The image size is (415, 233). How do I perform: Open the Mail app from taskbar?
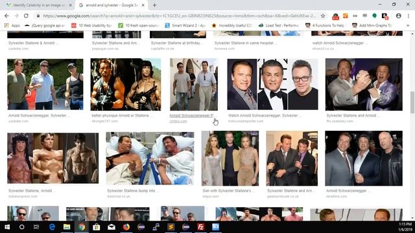coord(112,227)
